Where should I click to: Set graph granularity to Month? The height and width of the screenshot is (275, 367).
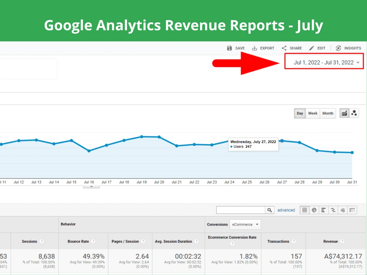[x=328, y=113]
